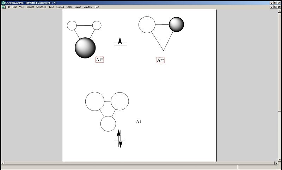
Task: Select the A1 text label
Action: 139,122
